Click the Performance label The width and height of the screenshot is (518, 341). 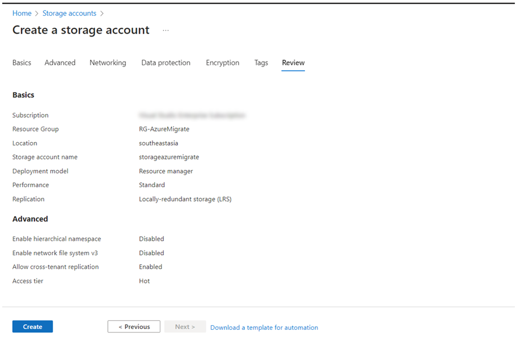pyautogui.click(x=31, y=185)
